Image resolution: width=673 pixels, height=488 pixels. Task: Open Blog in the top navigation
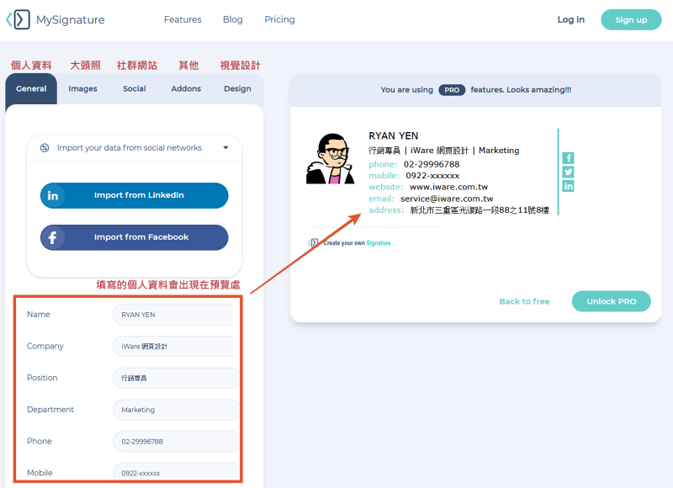(x=233, y=19)
